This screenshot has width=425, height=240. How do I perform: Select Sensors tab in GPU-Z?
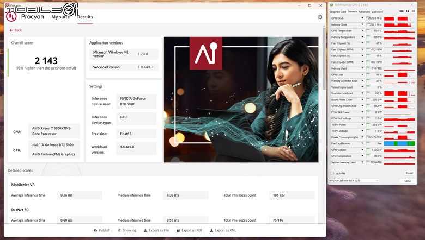pos(352,12)
